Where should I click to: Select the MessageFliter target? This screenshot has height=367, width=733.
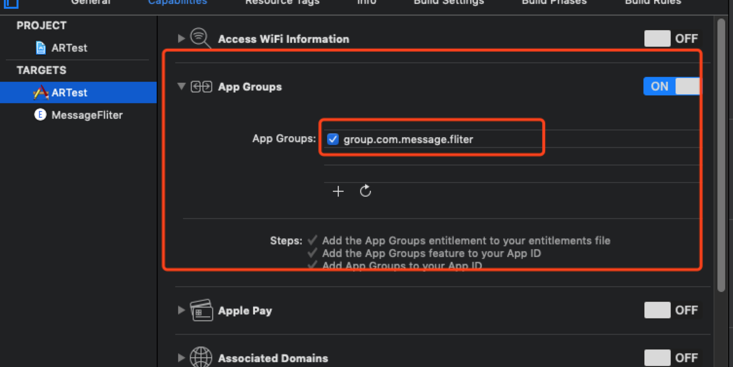pos(87,115)
